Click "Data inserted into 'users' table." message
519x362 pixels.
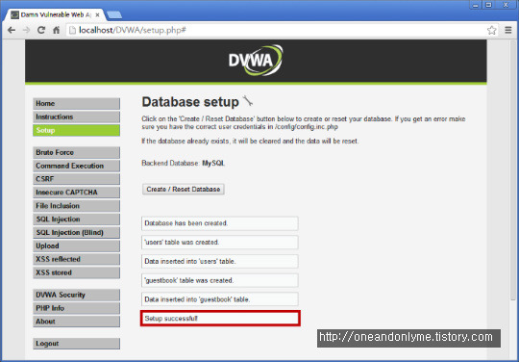[220, 261]
